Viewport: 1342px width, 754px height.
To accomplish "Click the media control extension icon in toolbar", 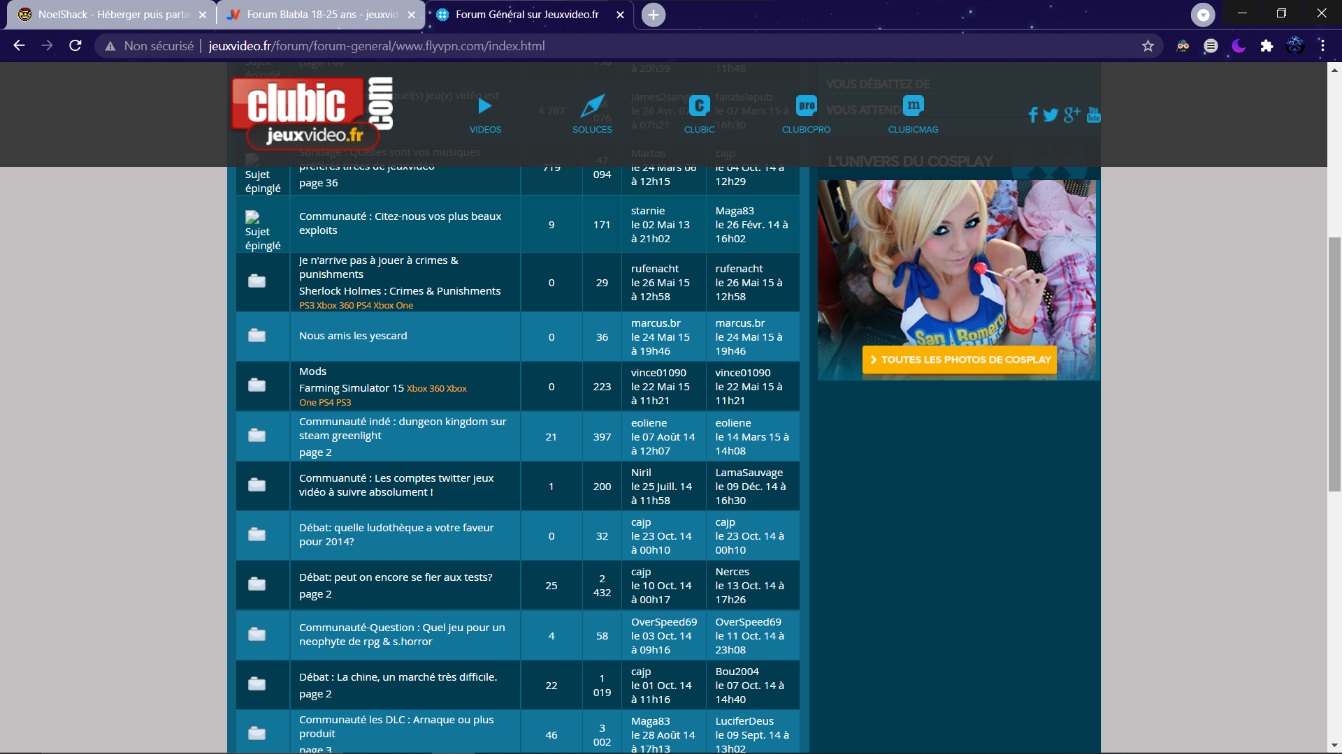I will [x=1211, y=46].
